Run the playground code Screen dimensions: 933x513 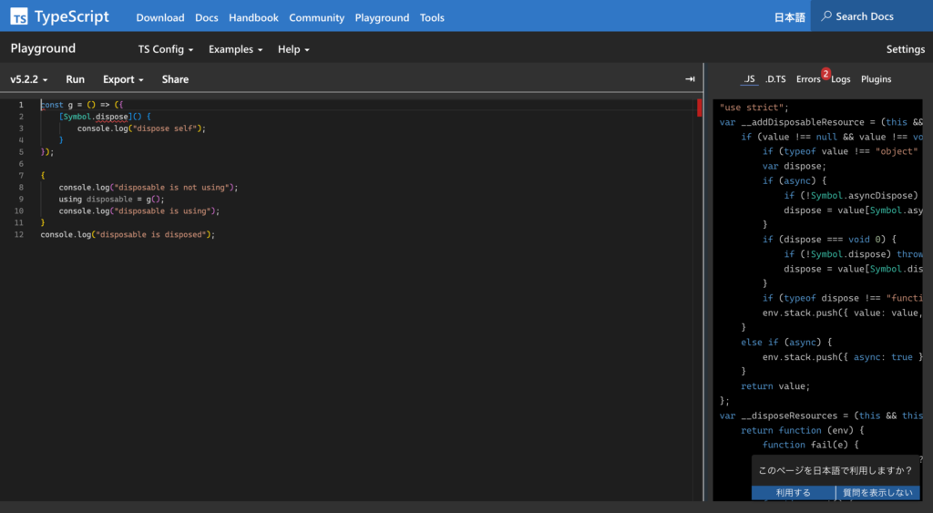click(x=75, y=79)
